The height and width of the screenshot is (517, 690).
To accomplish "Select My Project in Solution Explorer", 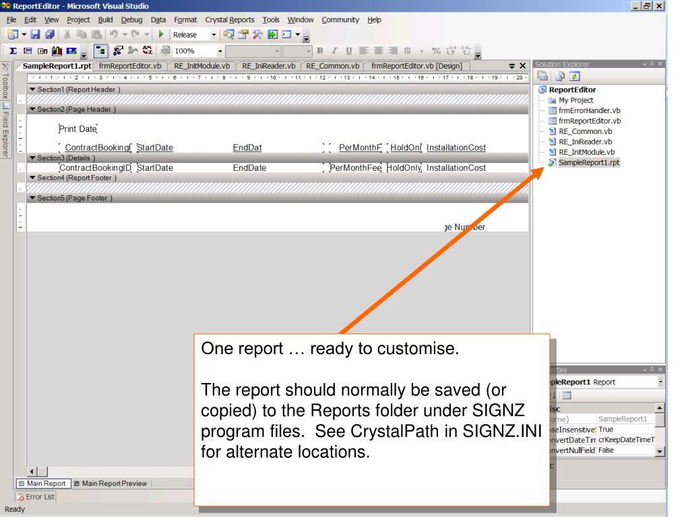I will pyautogui.click(x=575, y=100).
